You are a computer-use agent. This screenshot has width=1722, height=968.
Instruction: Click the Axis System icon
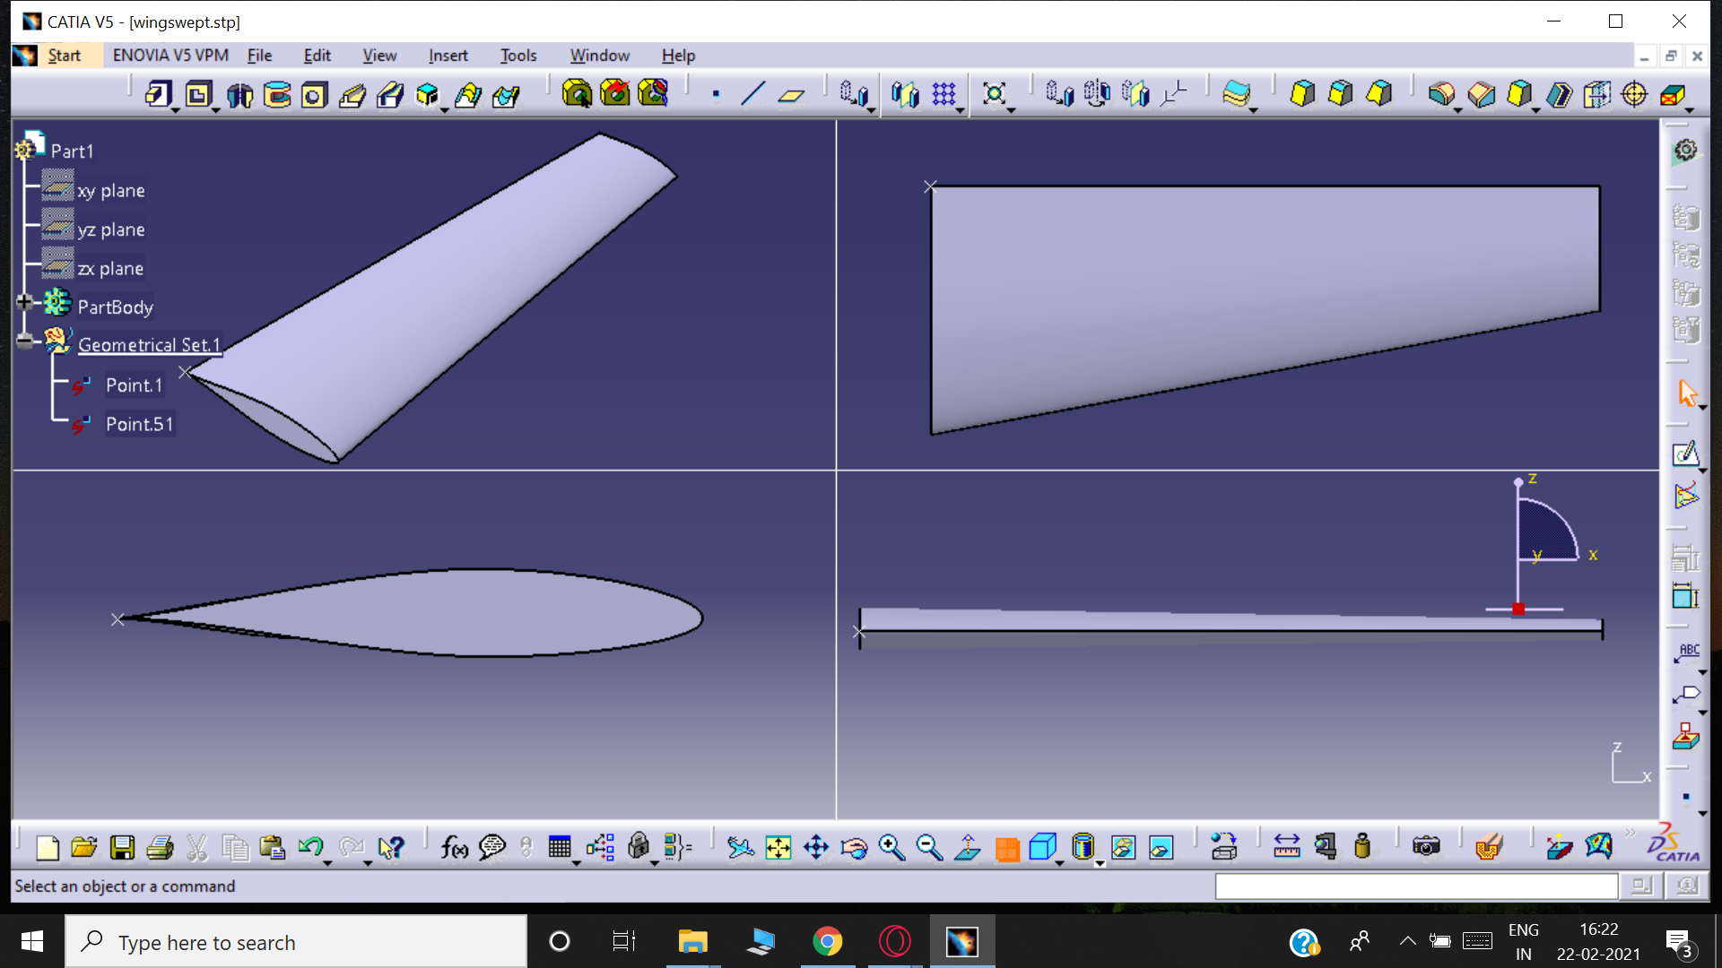point(1173,94)
